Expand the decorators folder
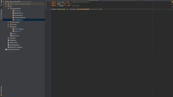 click(8, 22)
